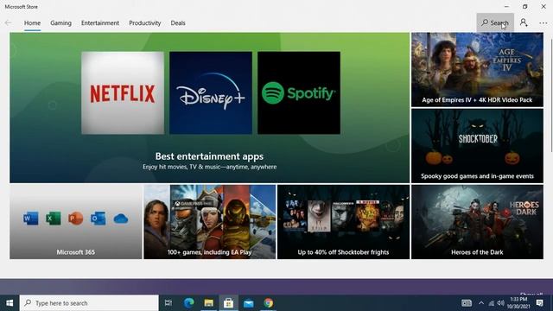Open the Mail app from the taskbar
553x311 pixels.
(x=249, y=303)
